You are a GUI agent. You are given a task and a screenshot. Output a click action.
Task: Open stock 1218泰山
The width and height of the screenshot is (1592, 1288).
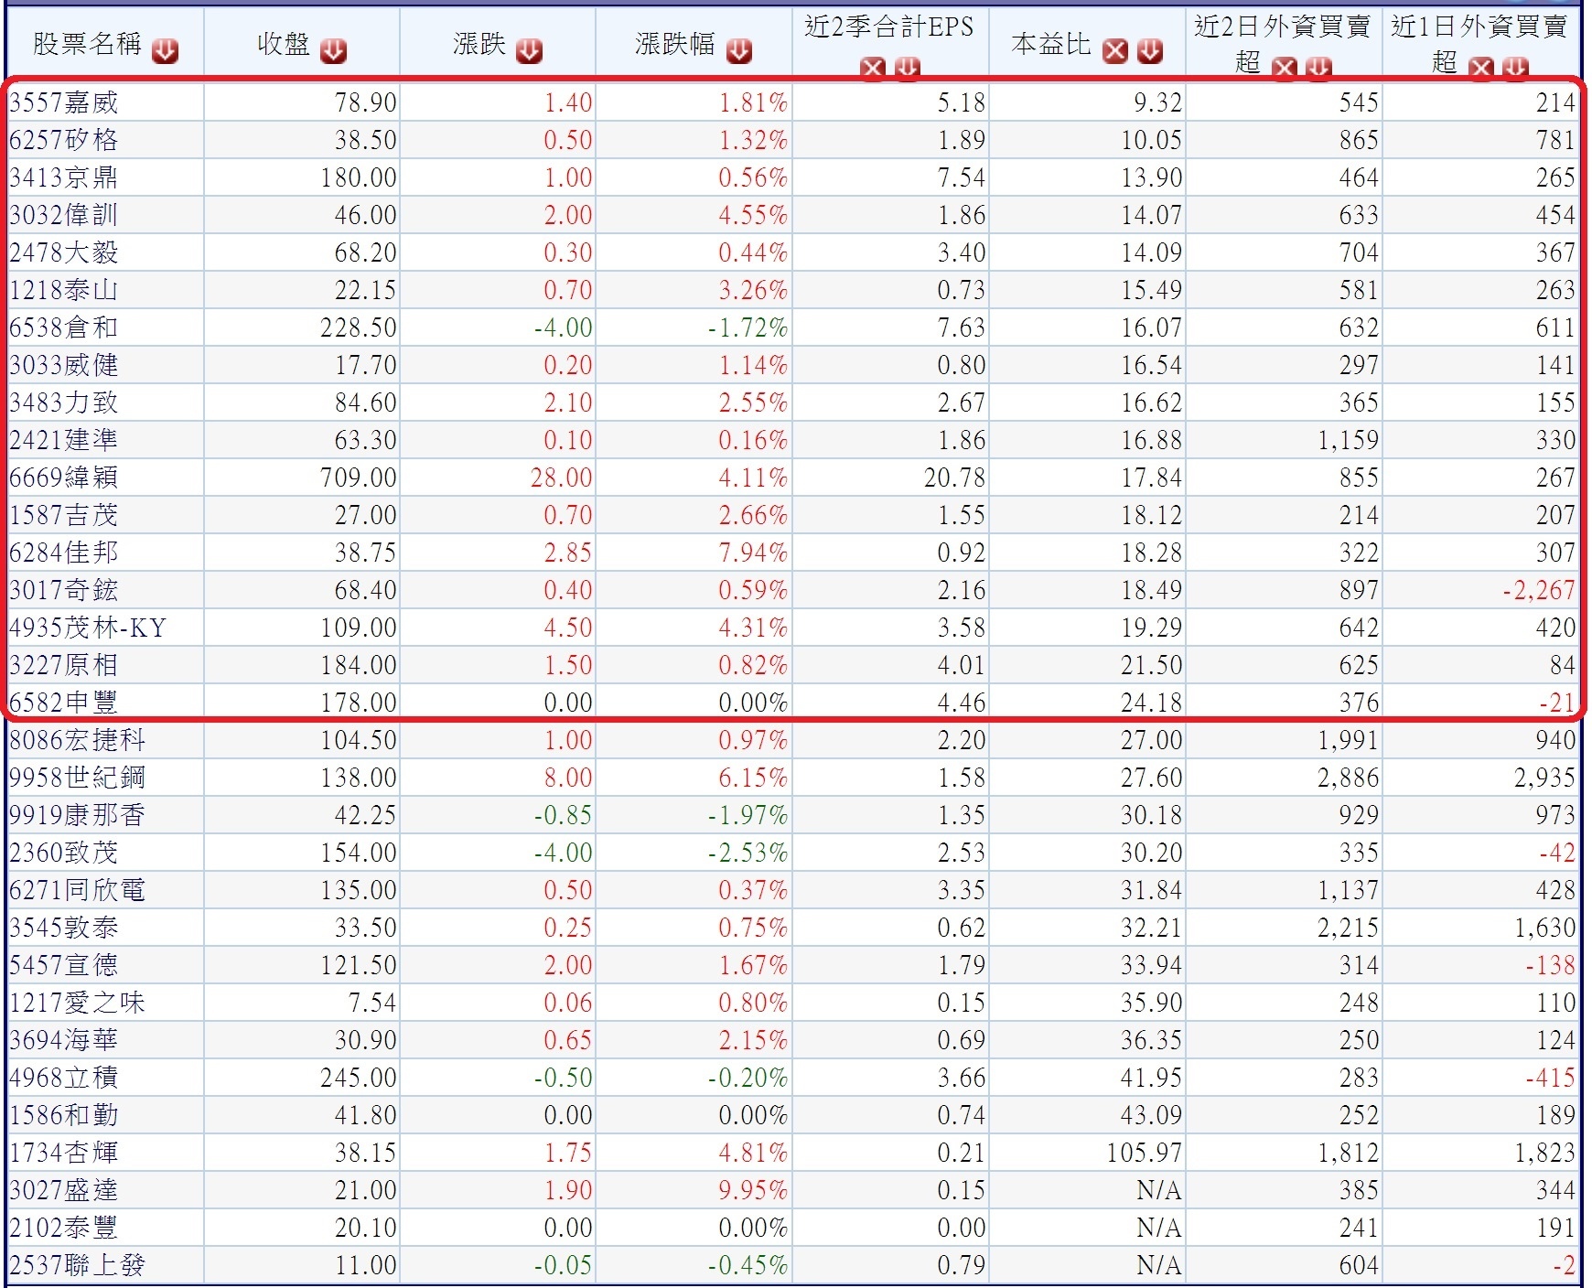pyautogui.click(x=64, y=290)
